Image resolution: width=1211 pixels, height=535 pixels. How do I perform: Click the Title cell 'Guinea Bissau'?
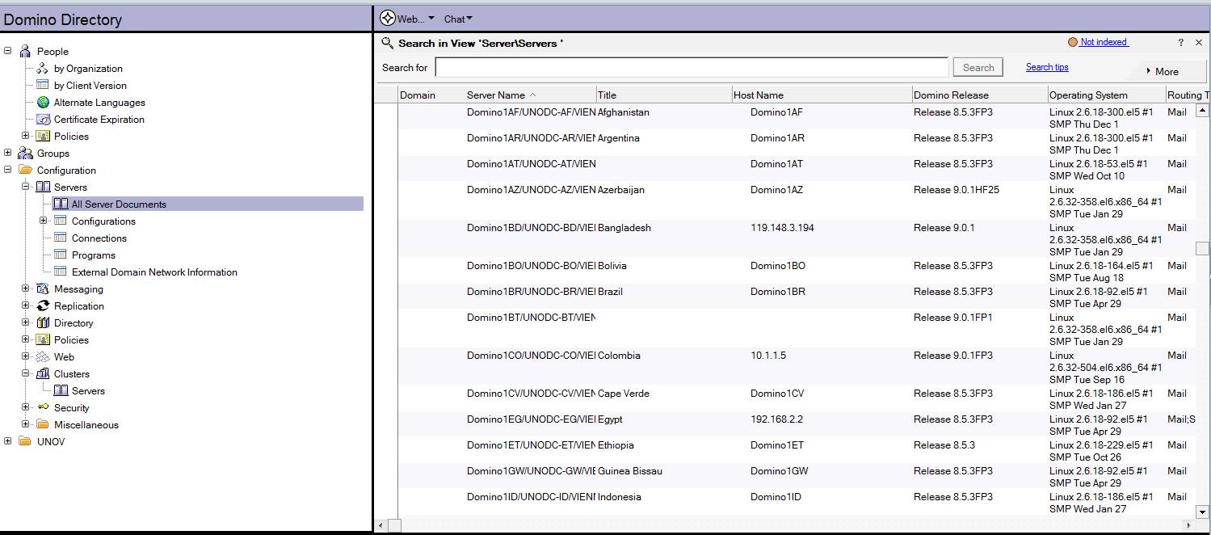point(630,471)
